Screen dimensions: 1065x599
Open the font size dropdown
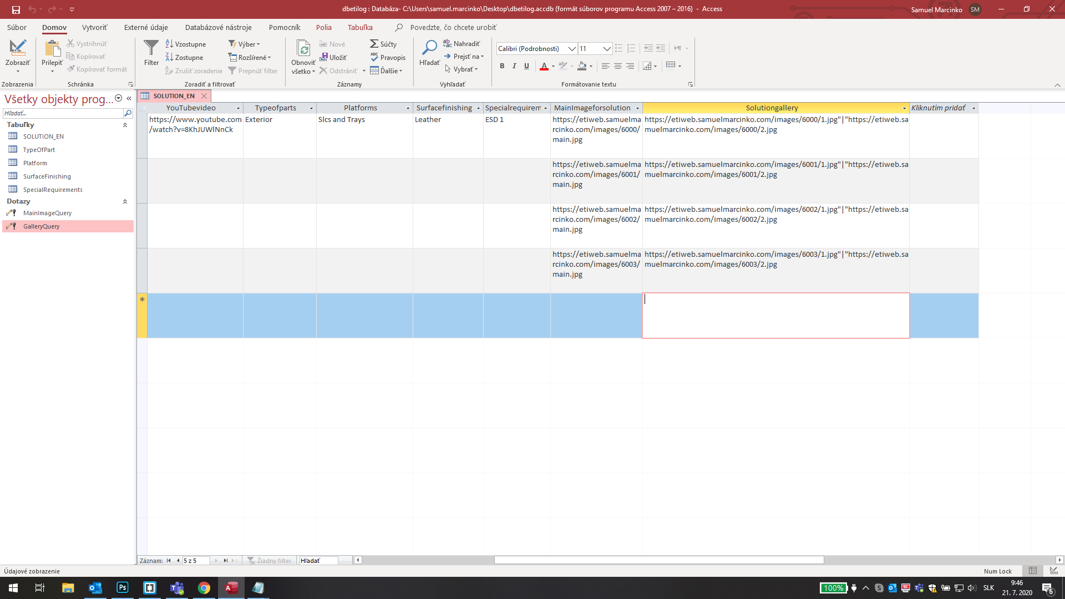pos(607,48)
